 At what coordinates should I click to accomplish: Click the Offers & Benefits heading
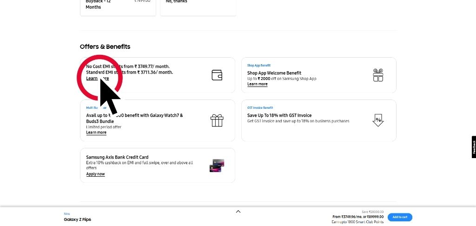click(x=105, y=47)
